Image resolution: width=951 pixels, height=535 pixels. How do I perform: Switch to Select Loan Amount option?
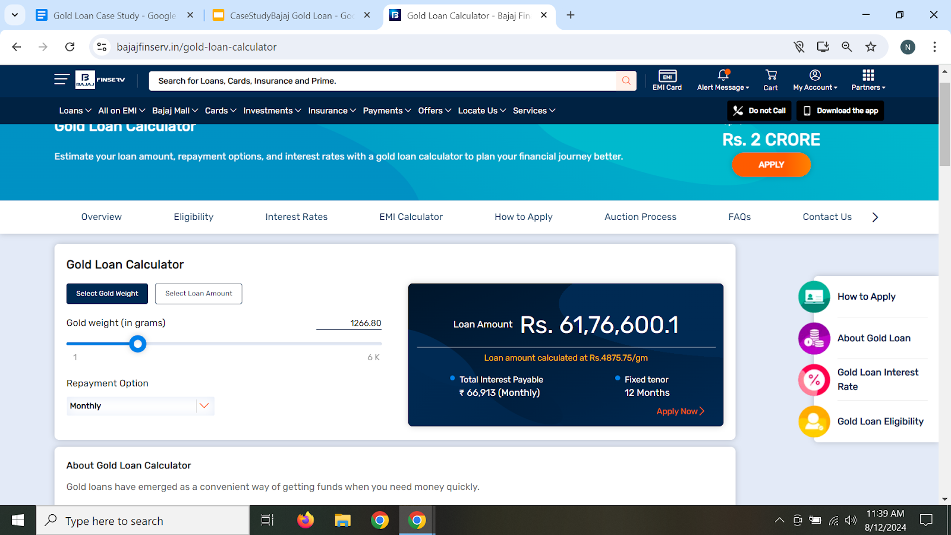199,294
